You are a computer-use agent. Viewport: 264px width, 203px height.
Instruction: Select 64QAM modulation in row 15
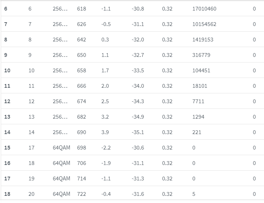[61, 148]
